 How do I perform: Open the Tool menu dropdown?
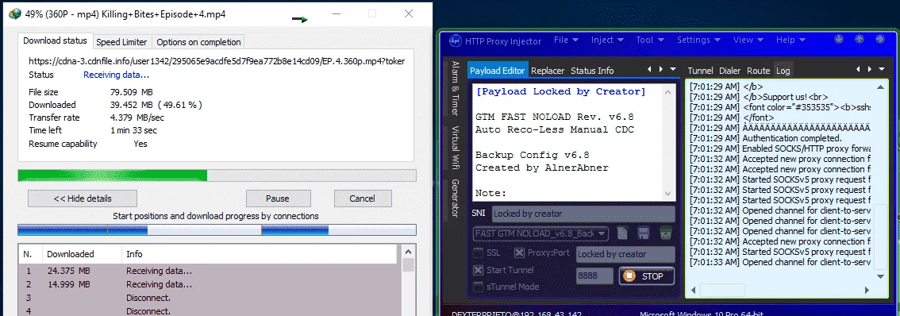tap(650, 40)
